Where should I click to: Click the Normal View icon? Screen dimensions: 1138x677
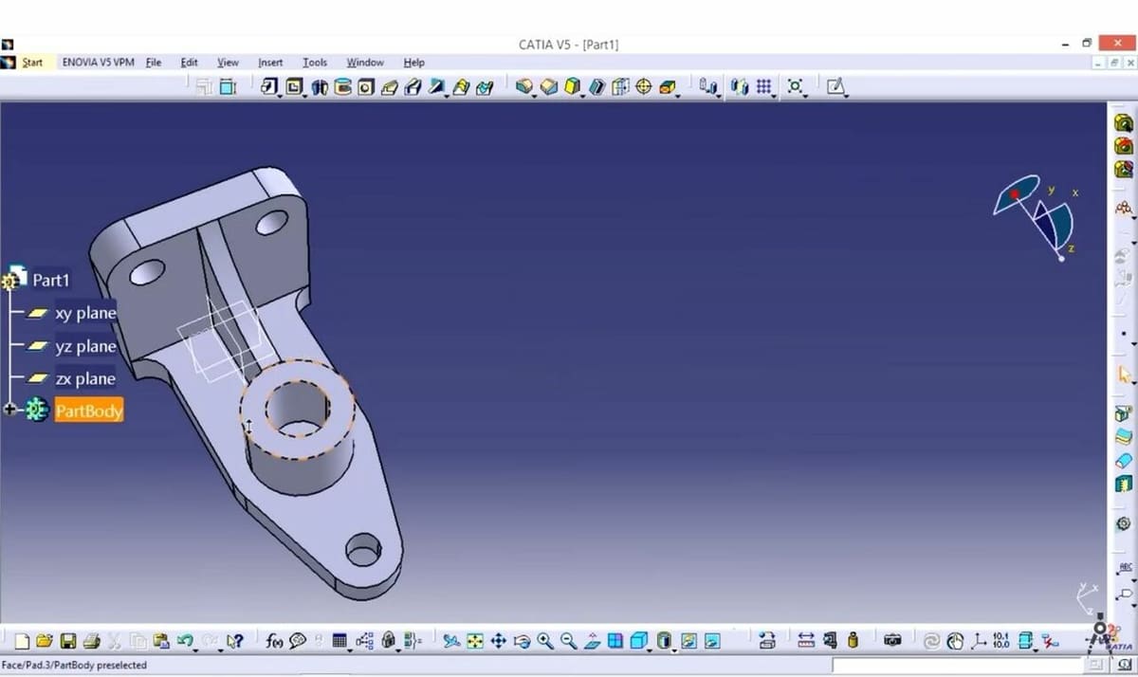592,641
